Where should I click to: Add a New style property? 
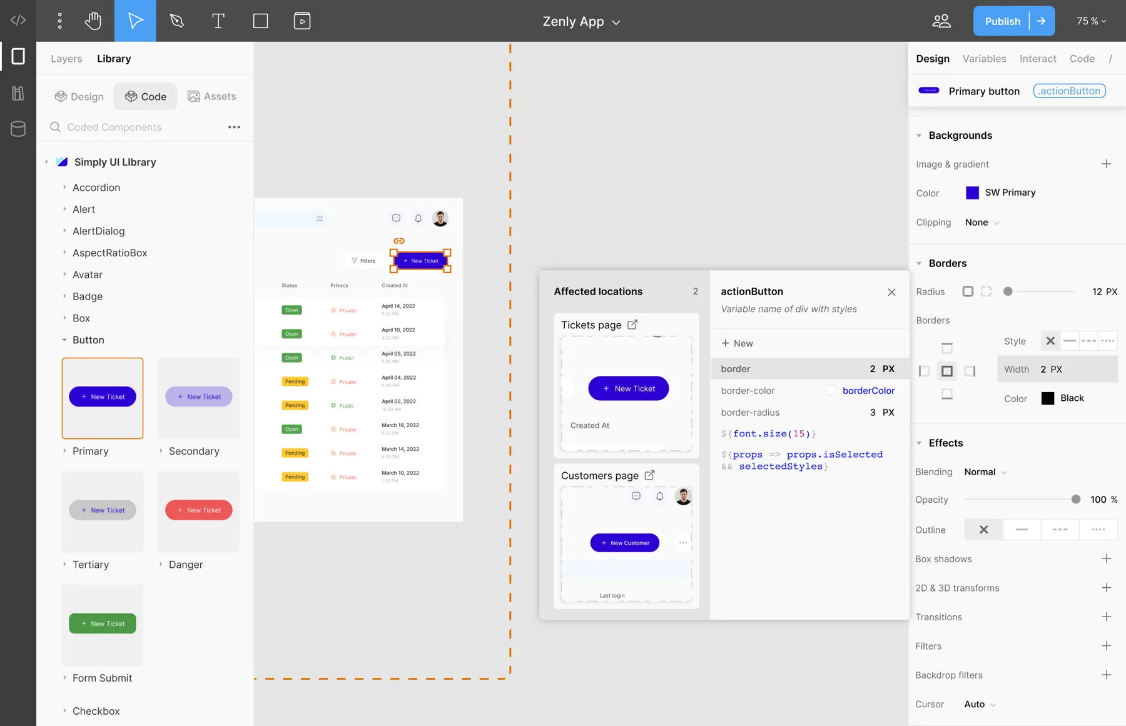[737, 343]
